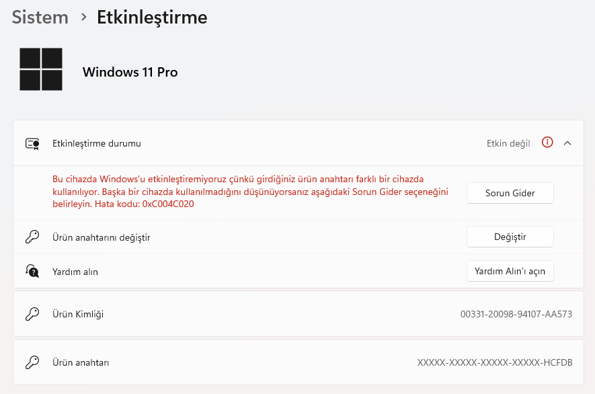Click the Windows 11 Pro edition title
This screenshot has height=394, width=595.
pos(130,72)
